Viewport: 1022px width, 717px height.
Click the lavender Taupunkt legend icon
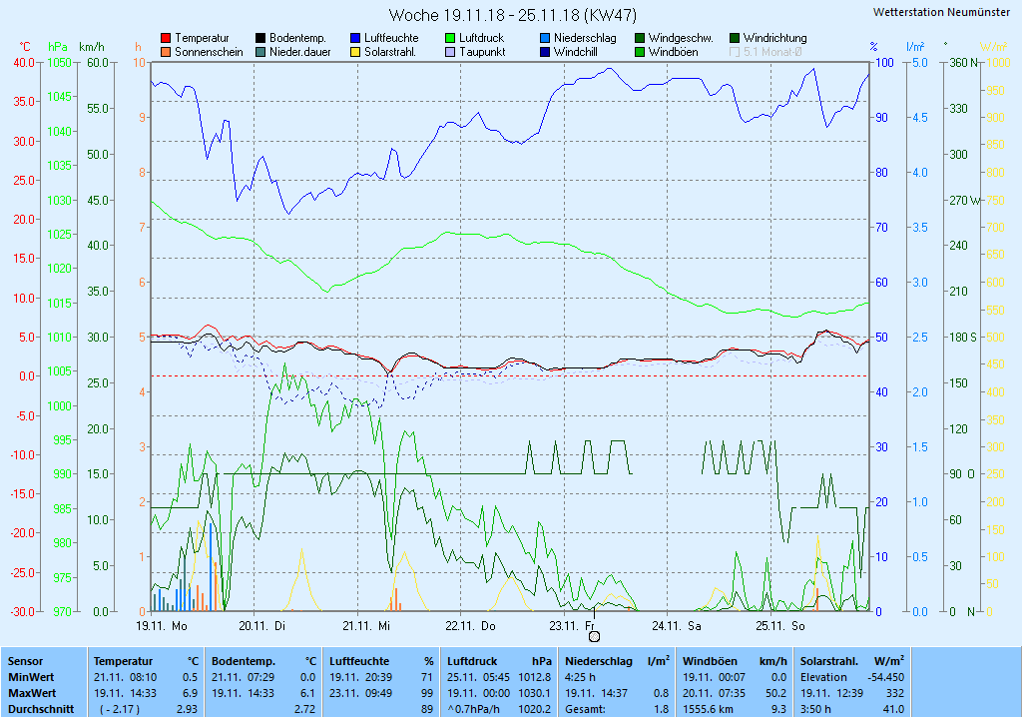coord(450,52)
